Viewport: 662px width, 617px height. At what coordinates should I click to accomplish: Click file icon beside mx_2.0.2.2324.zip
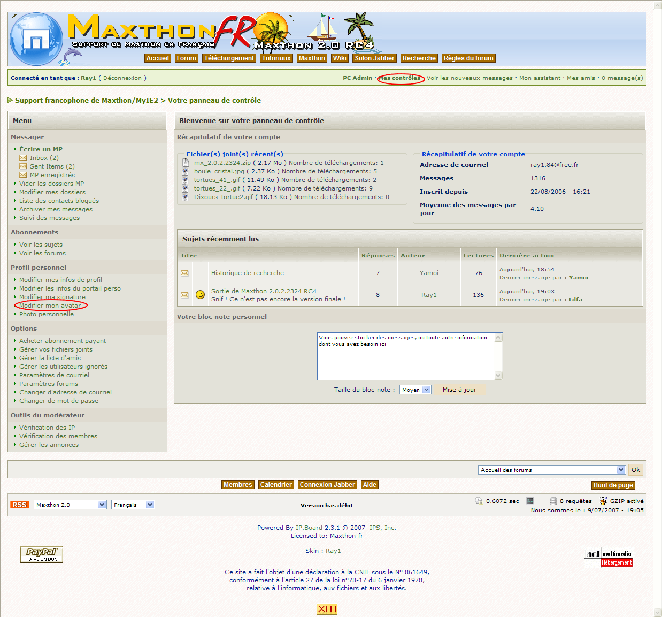coord(185,163)
